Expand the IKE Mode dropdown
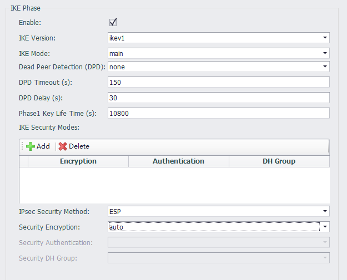 [324, 53]
